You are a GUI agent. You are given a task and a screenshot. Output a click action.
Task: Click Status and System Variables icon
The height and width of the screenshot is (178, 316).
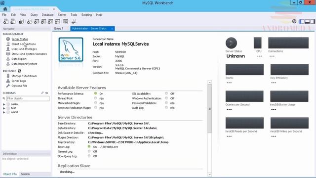pyautogui.click(x=8, y=54)
